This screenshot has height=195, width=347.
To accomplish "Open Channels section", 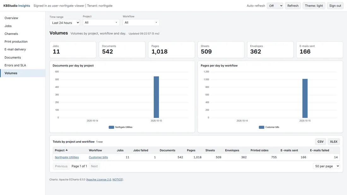I will [x=23, y=34].
